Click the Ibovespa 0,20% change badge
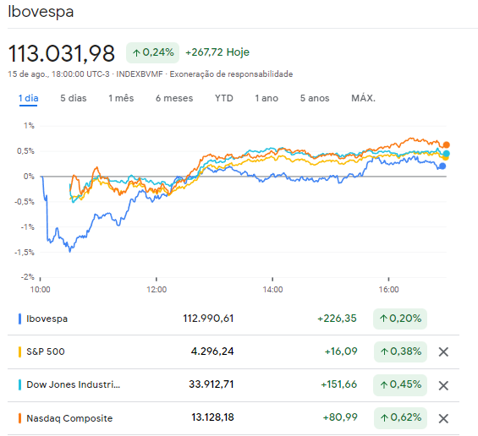The height and width of the screenshot is (436, 478). tap(400, 319)
